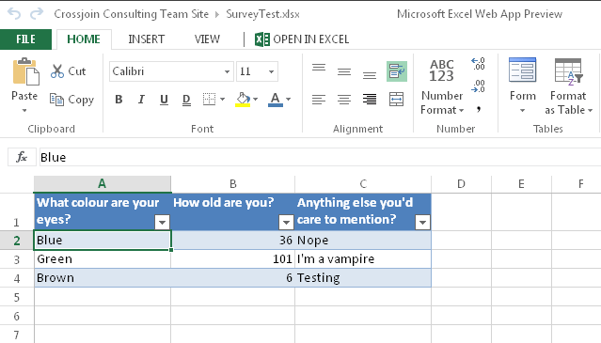Screen dimensions: 601x343
Task: Toggle underline formatting
Action: click(164, 100)
